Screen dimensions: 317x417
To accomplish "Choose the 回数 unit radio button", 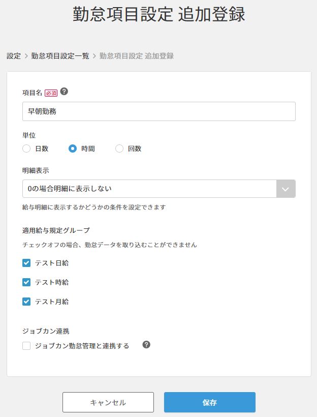I will point(119,148).
